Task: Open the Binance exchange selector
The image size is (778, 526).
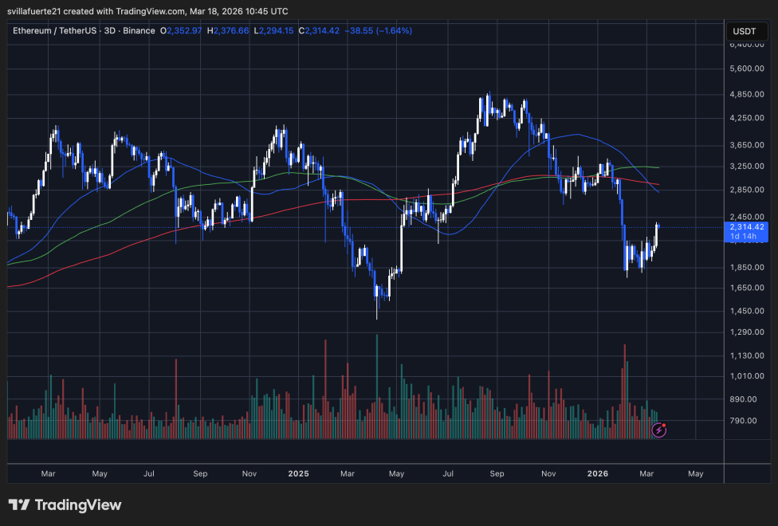Action: click(139, 30)
